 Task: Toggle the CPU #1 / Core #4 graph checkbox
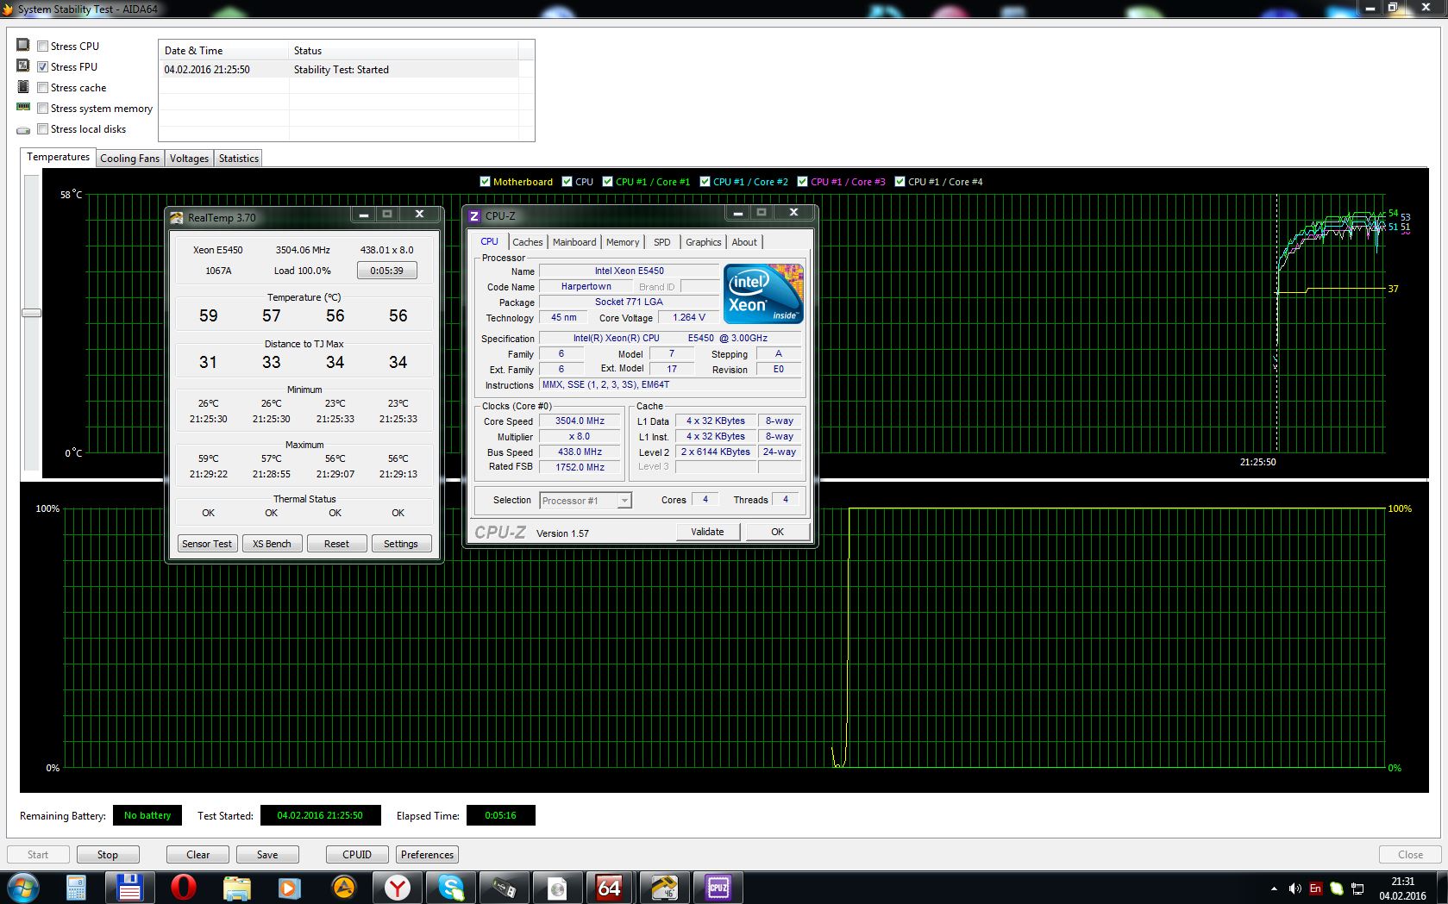coord(900,182)
